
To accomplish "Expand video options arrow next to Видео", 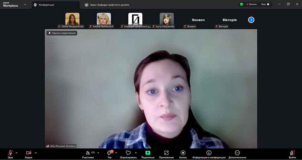I will point(36,152).
